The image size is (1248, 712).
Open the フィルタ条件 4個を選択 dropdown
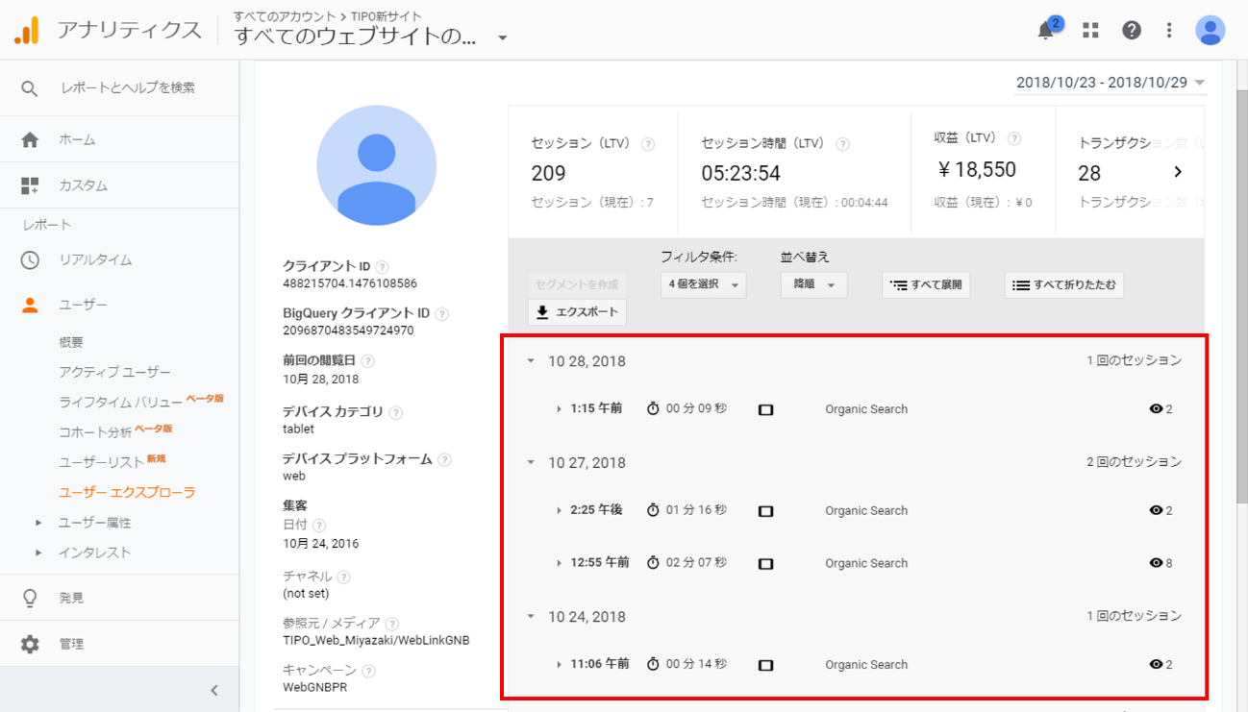tap(703, 284)
